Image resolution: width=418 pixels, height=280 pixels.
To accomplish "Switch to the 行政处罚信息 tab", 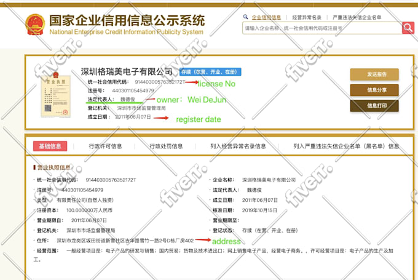I will [166, 146].
